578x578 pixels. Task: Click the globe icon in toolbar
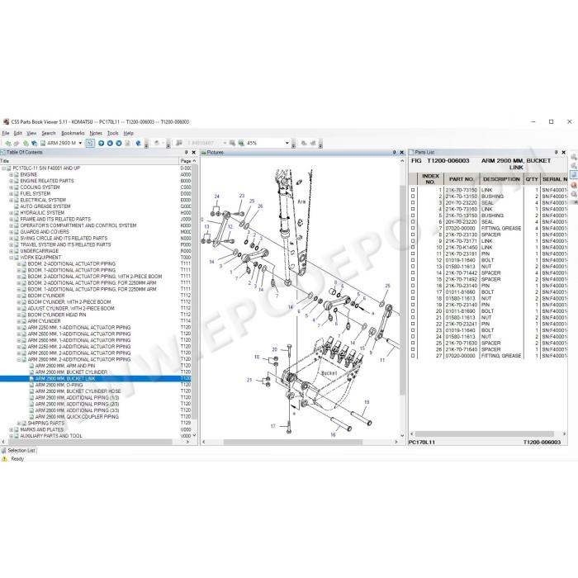(x=138, y=143)
